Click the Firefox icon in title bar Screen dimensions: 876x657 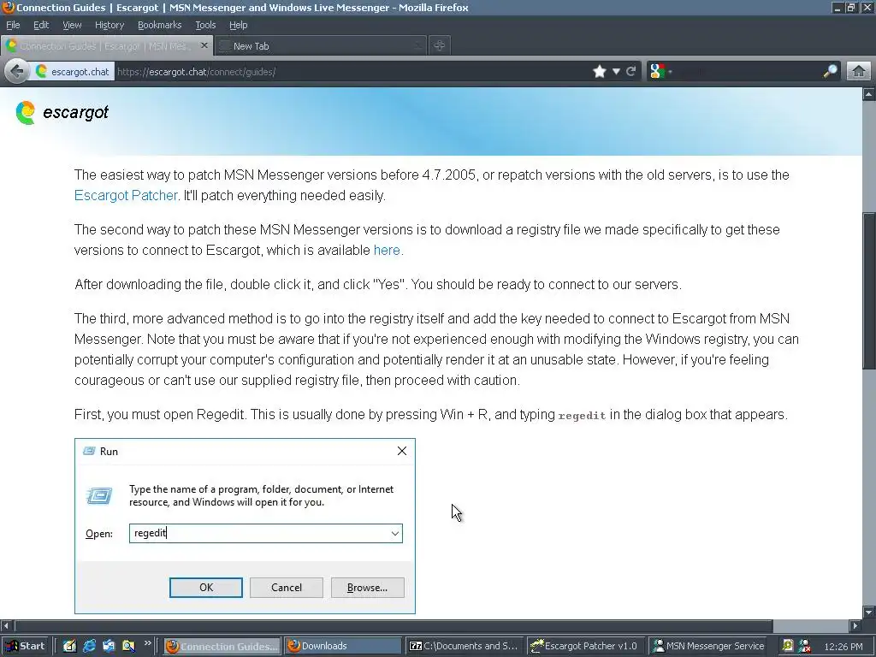(8, 7)
